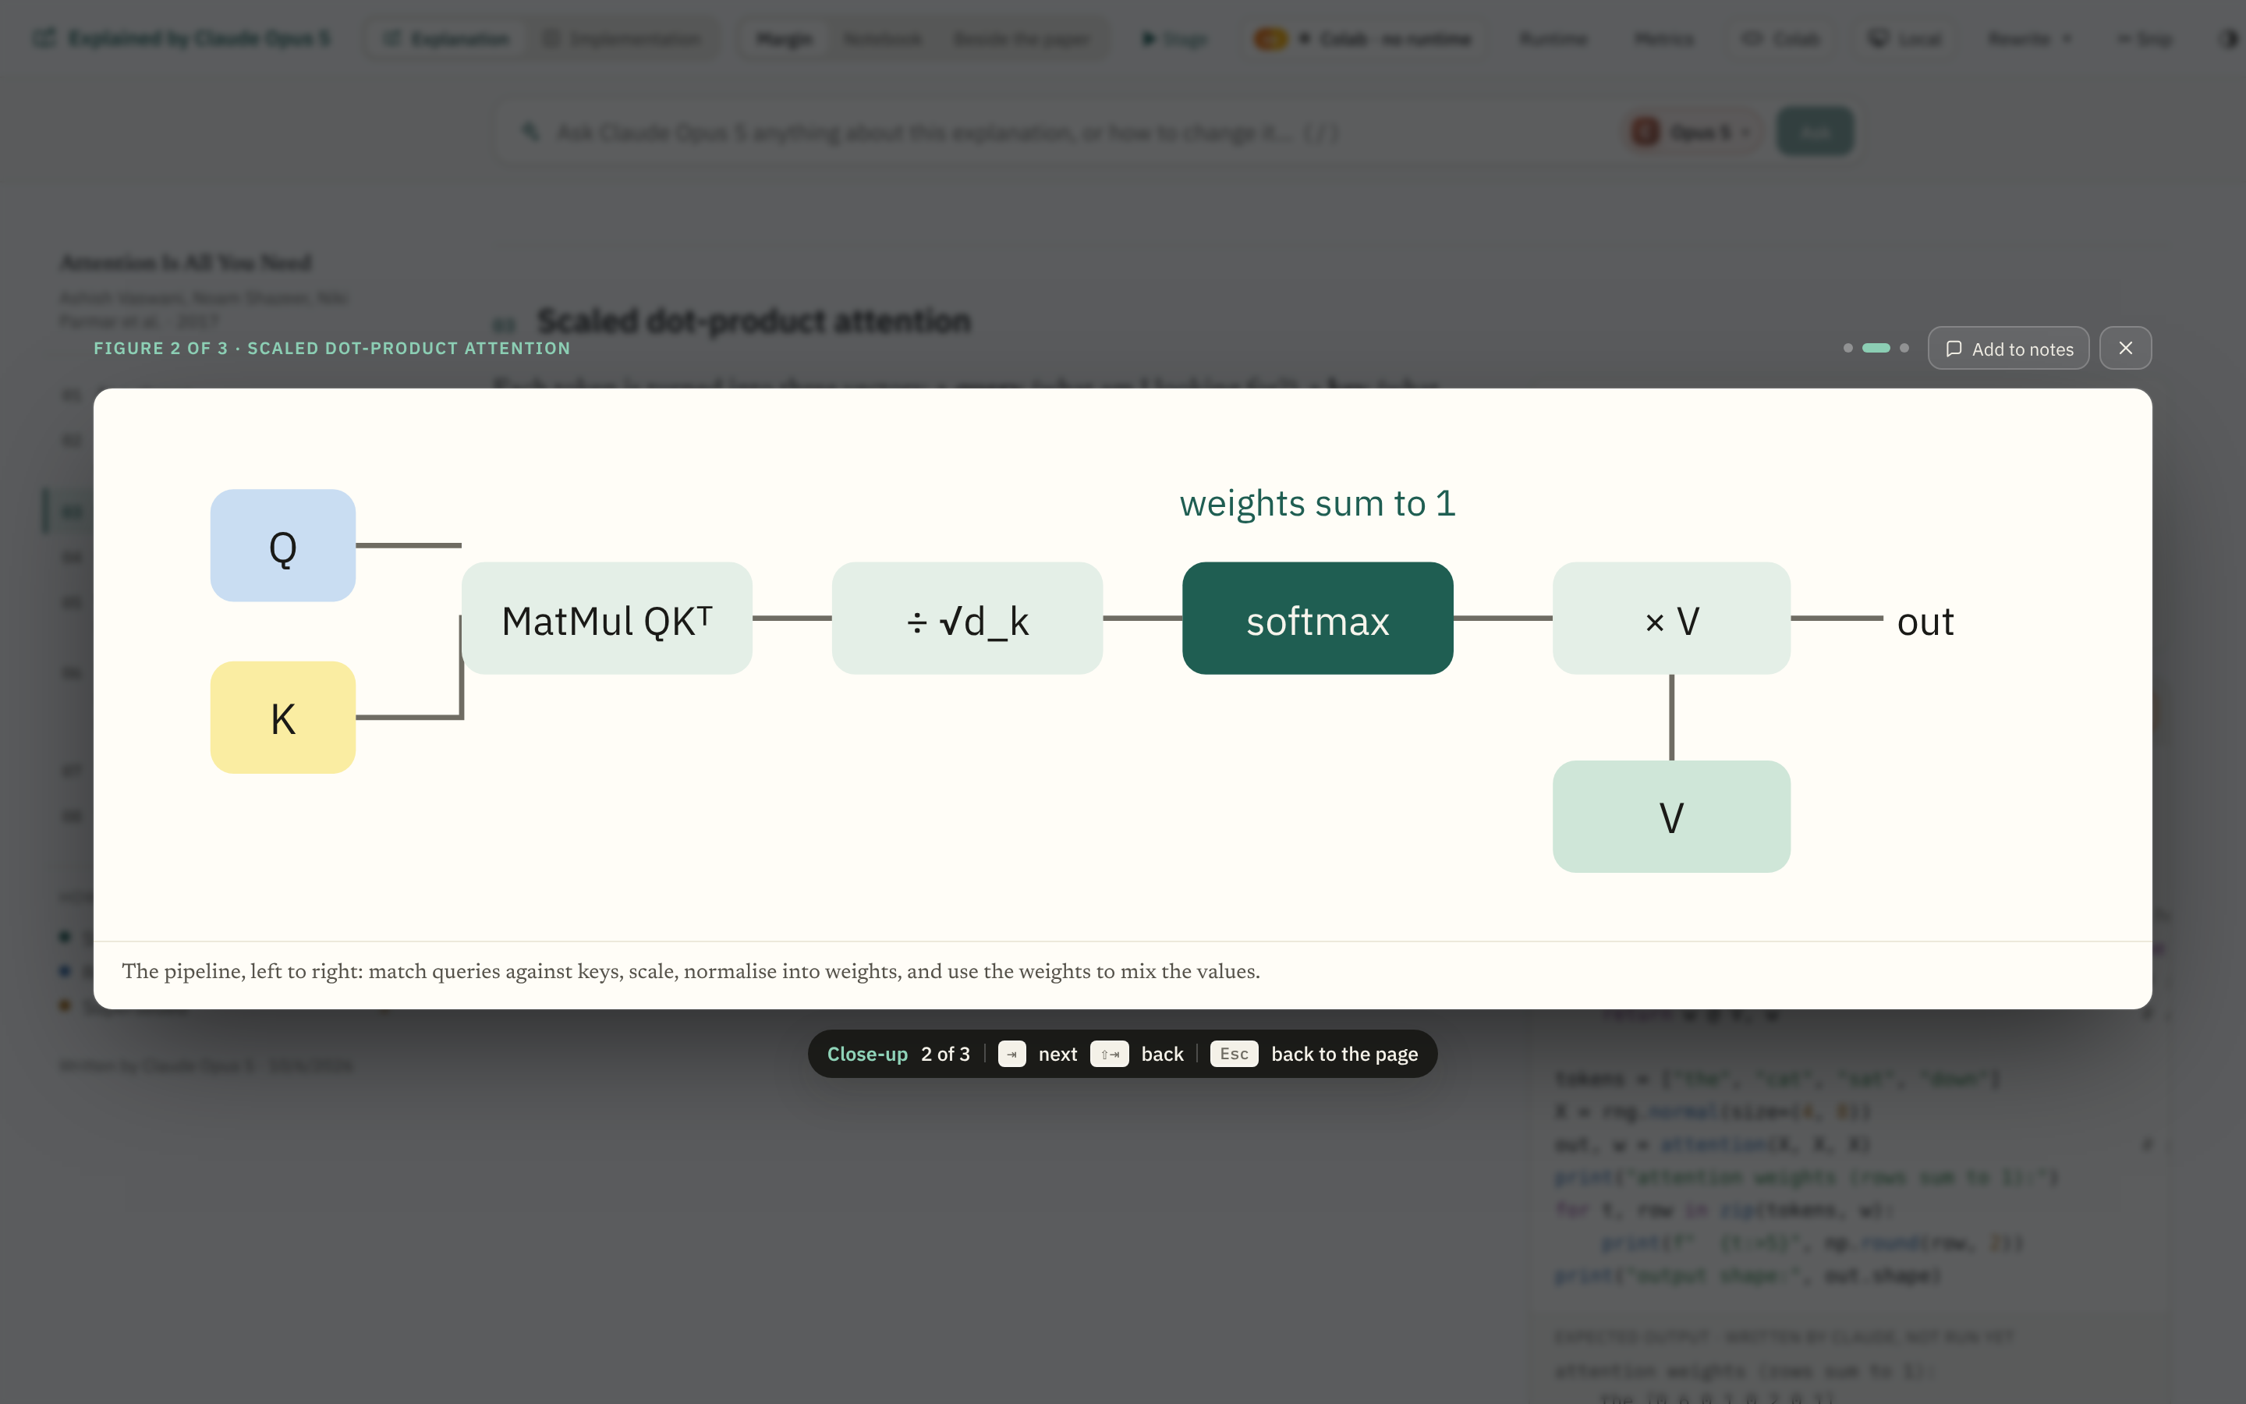Click the dark green softmax node

(1318, 619)
